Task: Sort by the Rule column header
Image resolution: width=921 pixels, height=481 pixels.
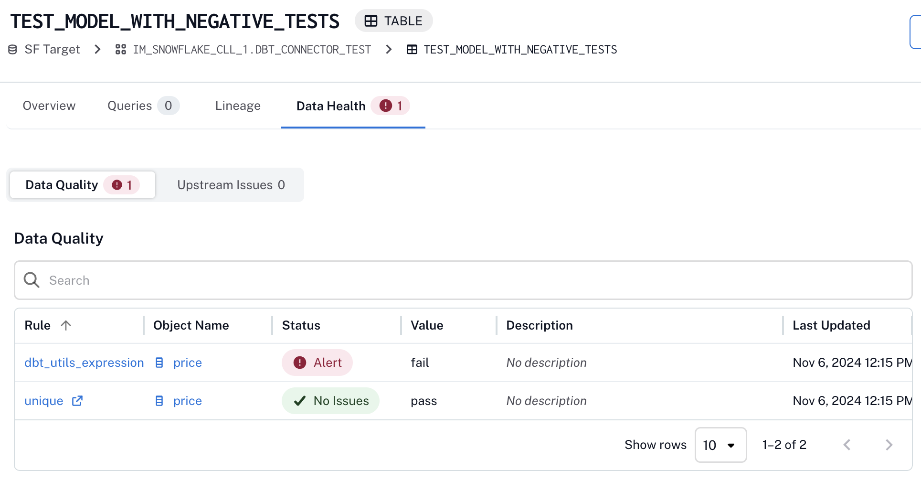Action: click(x=37, y=325)
